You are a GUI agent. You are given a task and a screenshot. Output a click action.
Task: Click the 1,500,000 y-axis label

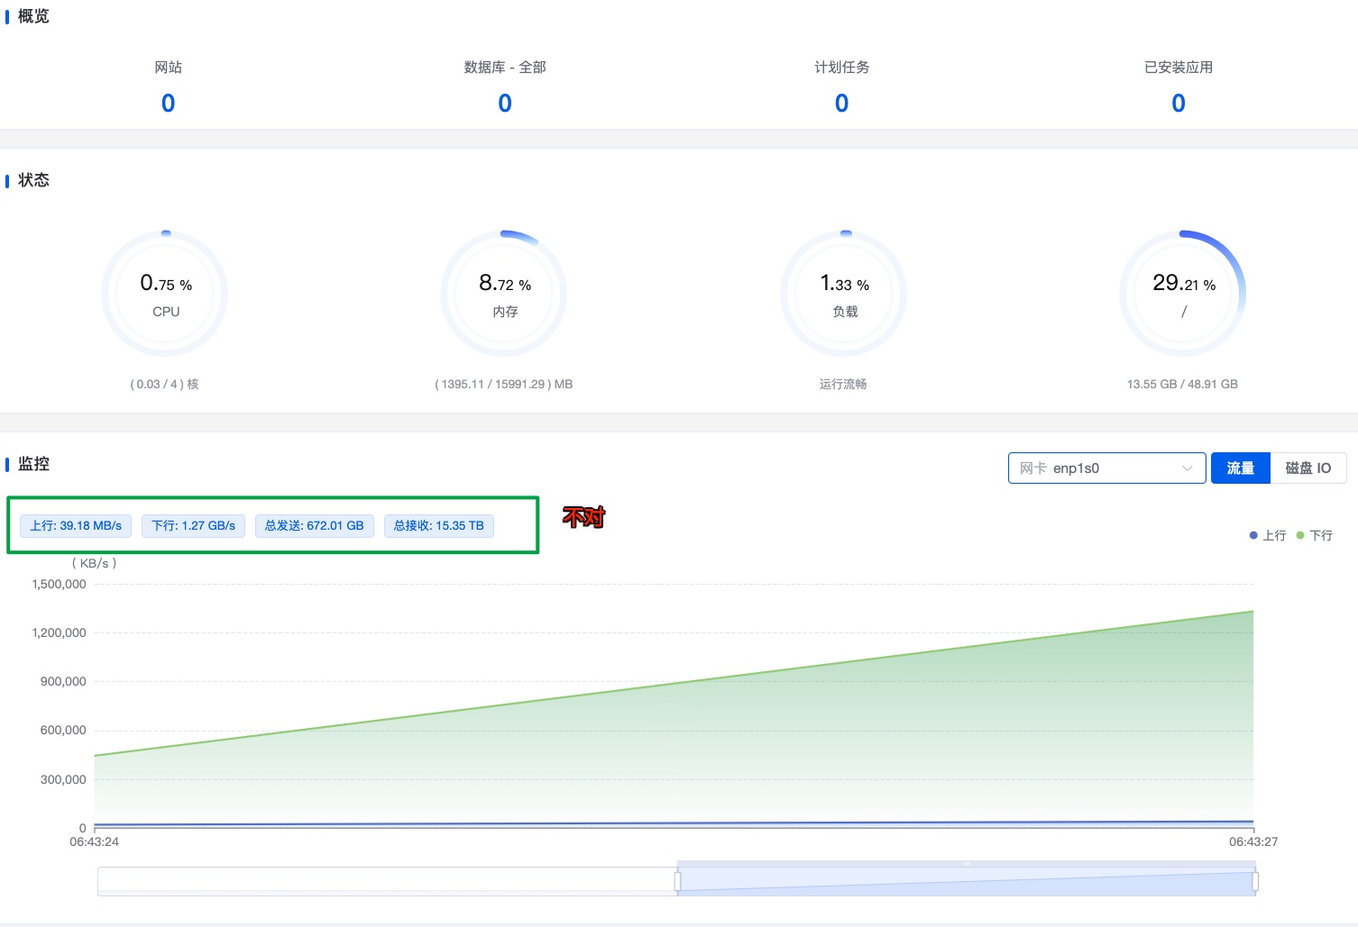pos(60,585)
